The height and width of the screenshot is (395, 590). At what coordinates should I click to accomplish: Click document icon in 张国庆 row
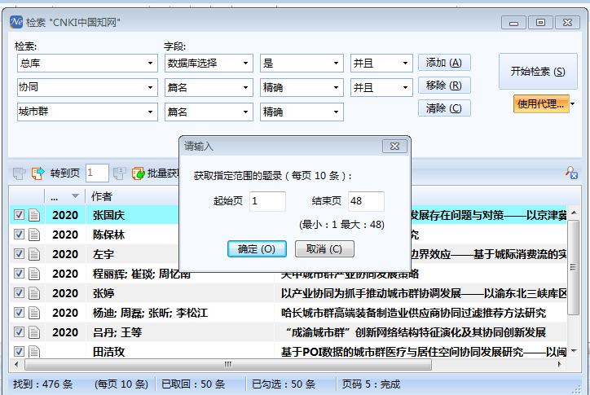pos(34,215)
